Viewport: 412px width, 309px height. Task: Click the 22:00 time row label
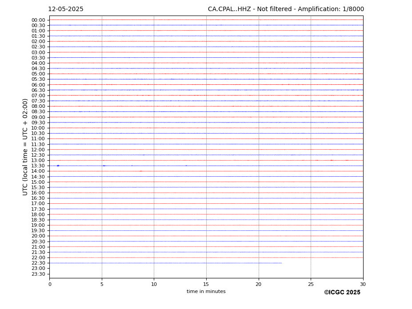38,258
